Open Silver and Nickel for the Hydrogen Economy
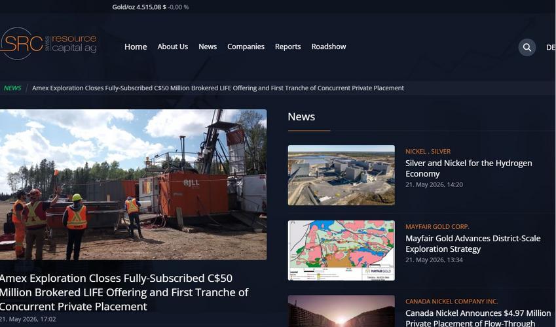This screenshot has height=327, width=556. click(468, 168)
